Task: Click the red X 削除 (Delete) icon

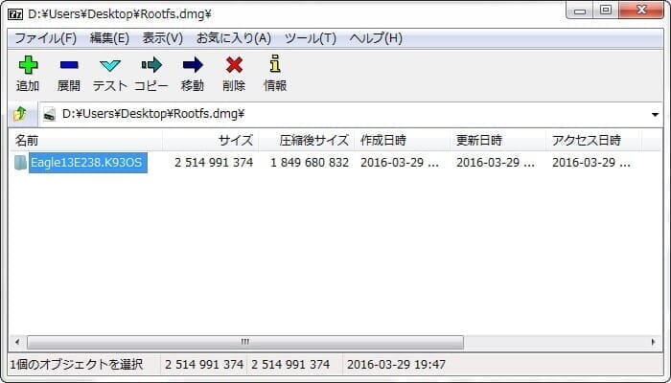Action: [x=234, y=65]
